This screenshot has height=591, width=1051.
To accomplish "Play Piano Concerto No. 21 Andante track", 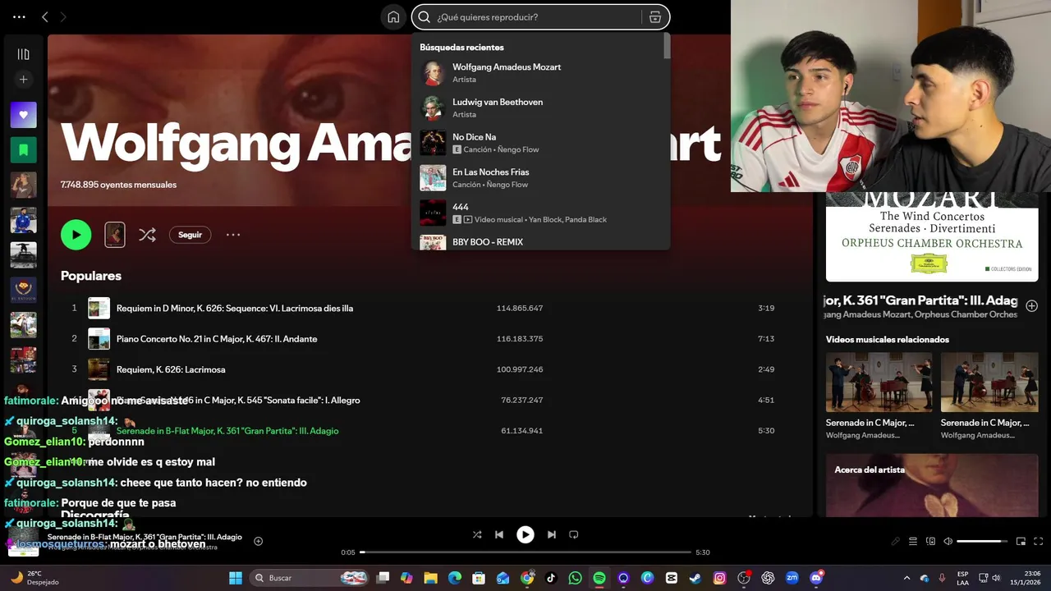I will click(217, 339).
